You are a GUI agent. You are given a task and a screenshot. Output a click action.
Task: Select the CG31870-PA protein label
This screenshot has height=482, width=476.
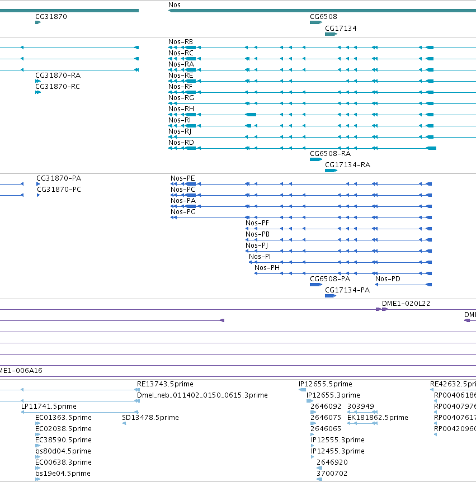click(x=59, y=178)
